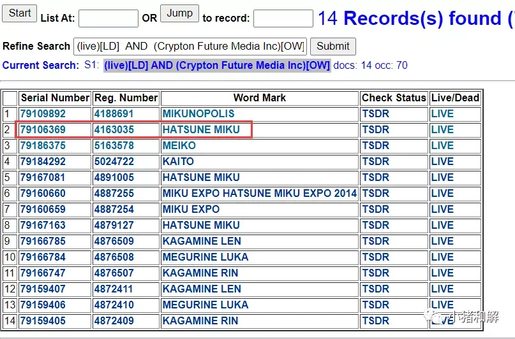The width and height of the screenshot is (515, 339).
Task: Open the MIKU EXPO HATSUNE MIKU EXPO 2014 record
Action: point(260,194)
